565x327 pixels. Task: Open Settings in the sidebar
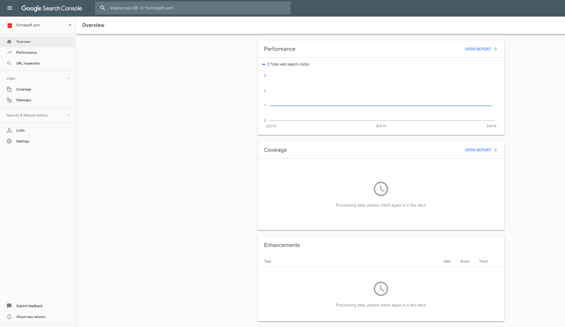click(37, 141)
